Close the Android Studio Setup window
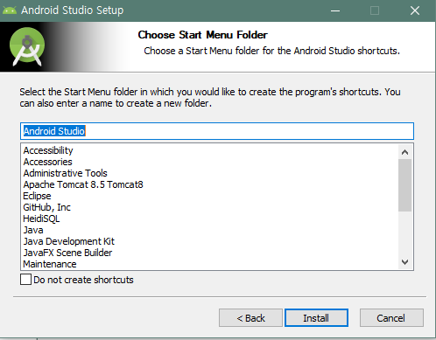 (x=415, y=10)
